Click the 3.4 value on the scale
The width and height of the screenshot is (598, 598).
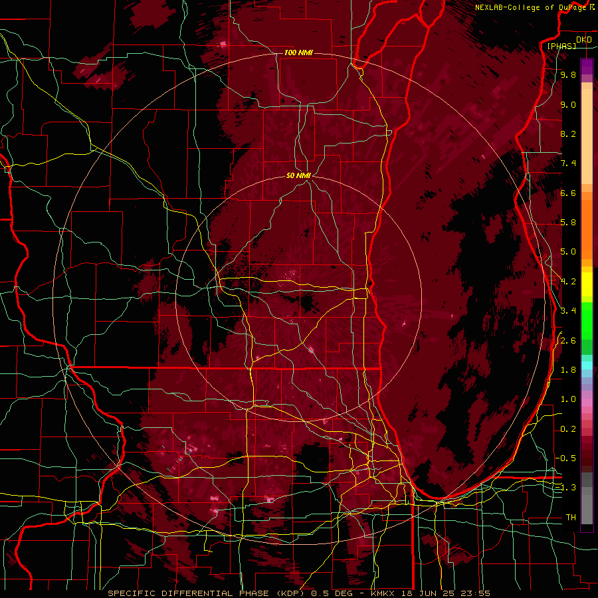[x=568, y=311]
